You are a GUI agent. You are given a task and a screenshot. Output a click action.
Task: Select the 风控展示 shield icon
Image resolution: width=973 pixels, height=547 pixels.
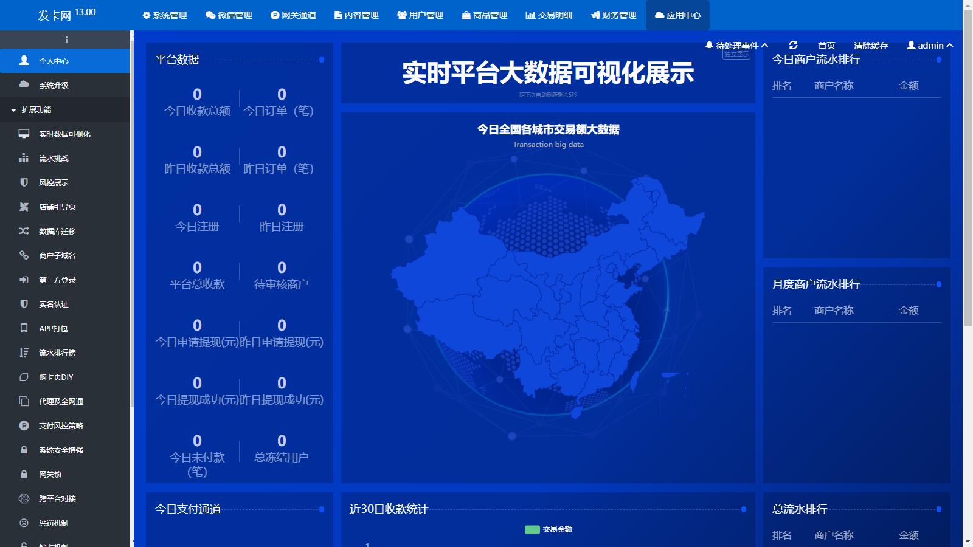[24, 182]
